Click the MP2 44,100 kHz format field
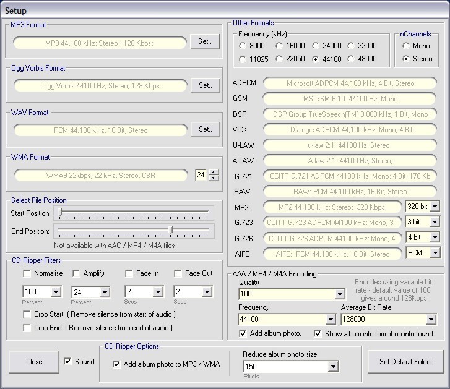 (x=332, y=207)
